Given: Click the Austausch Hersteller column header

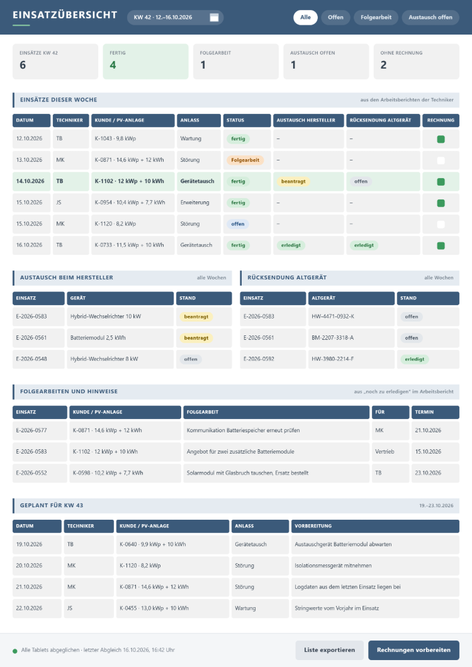Looking at the screenshot, I should click(x=308, y=120).
